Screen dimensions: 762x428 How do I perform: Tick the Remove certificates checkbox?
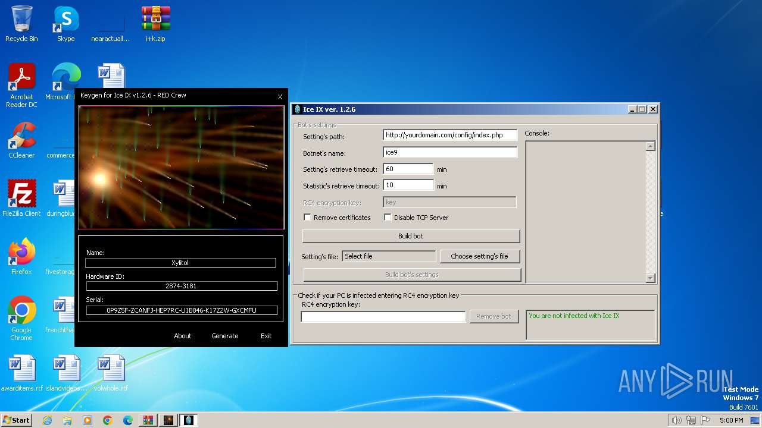pos(307,218)
